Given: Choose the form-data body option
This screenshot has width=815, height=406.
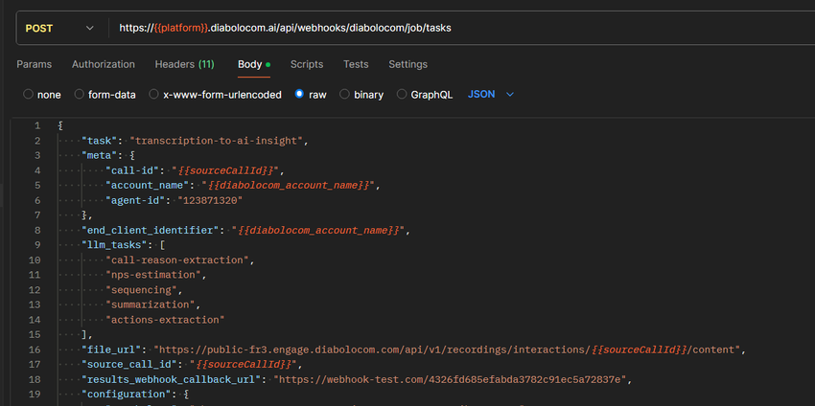Looking at the screenshot, I should point(80,95).
